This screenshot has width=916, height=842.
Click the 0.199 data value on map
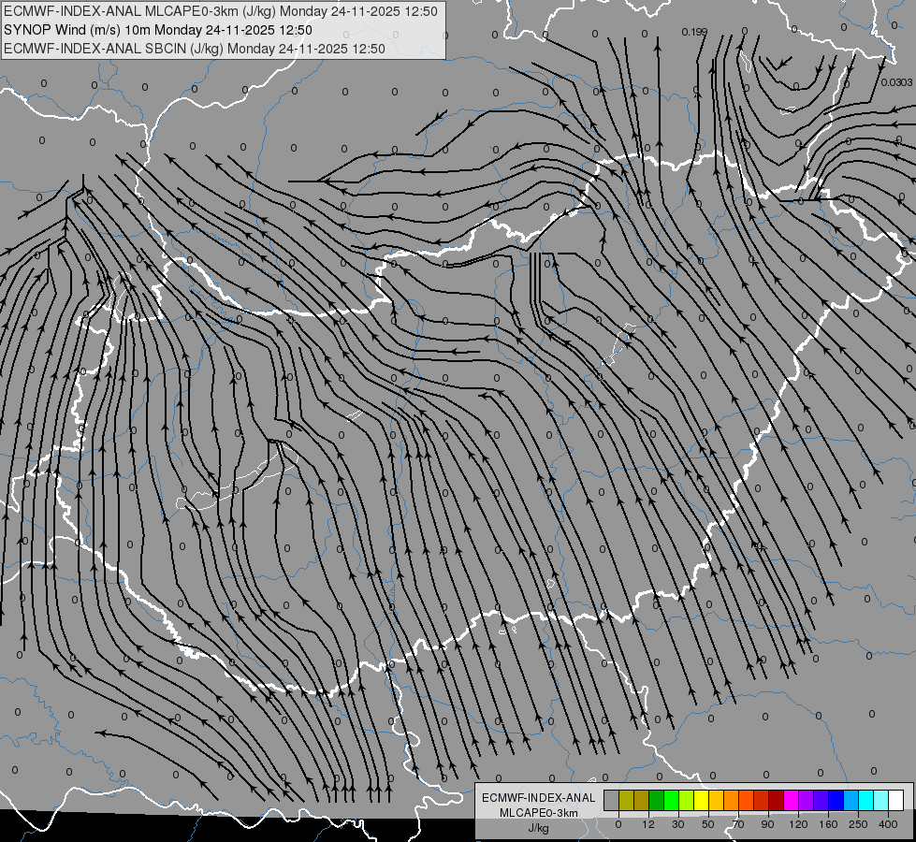(694, 32)
